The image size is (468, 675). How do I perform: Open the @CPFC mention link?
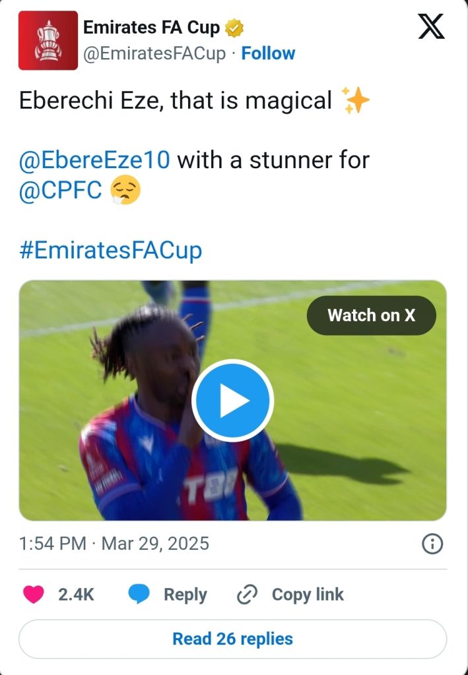coord(60,190)
